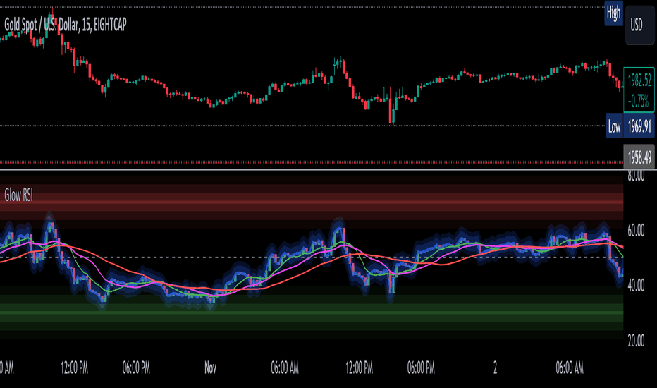Image resolution: width=657 pixels, height=388 pixels.
Task: Click the 06:00 AM label after Nov
Action: coord(285,368)
